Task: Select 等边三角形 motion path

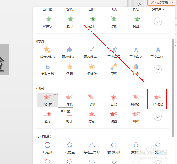Action: tap(92, 148)
